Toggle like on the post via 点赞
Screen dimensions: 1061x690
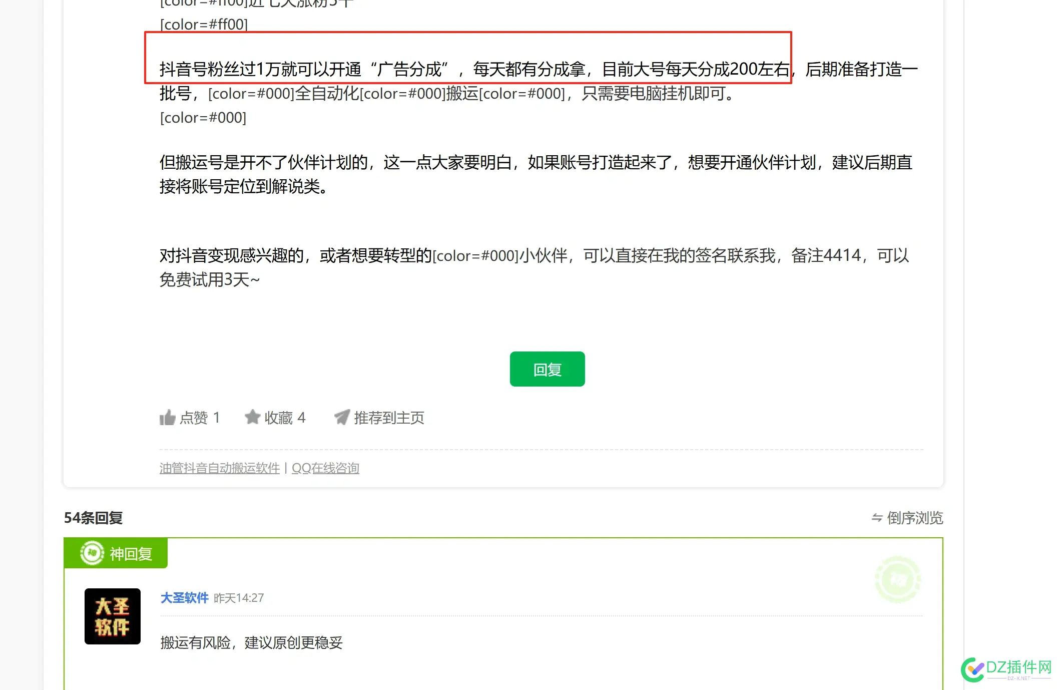point(194,417)
